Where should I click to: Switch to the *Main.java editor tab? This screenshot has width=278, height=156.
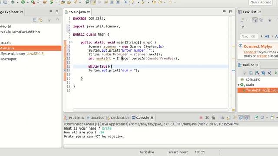point(77,12)
